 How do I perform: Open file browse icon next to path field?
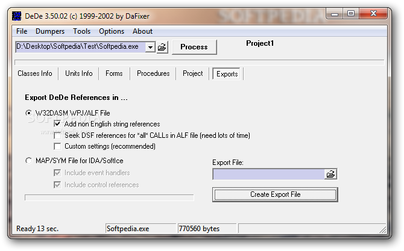[162, 47]
